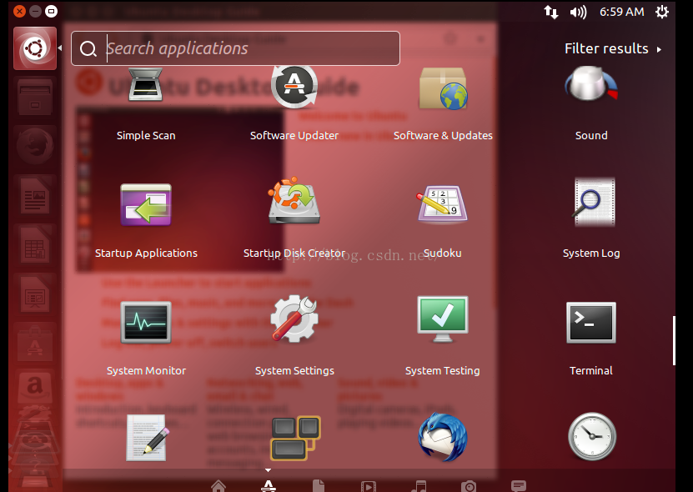
Task: Open the power cog session menu
Action: [x=661, y=12]
